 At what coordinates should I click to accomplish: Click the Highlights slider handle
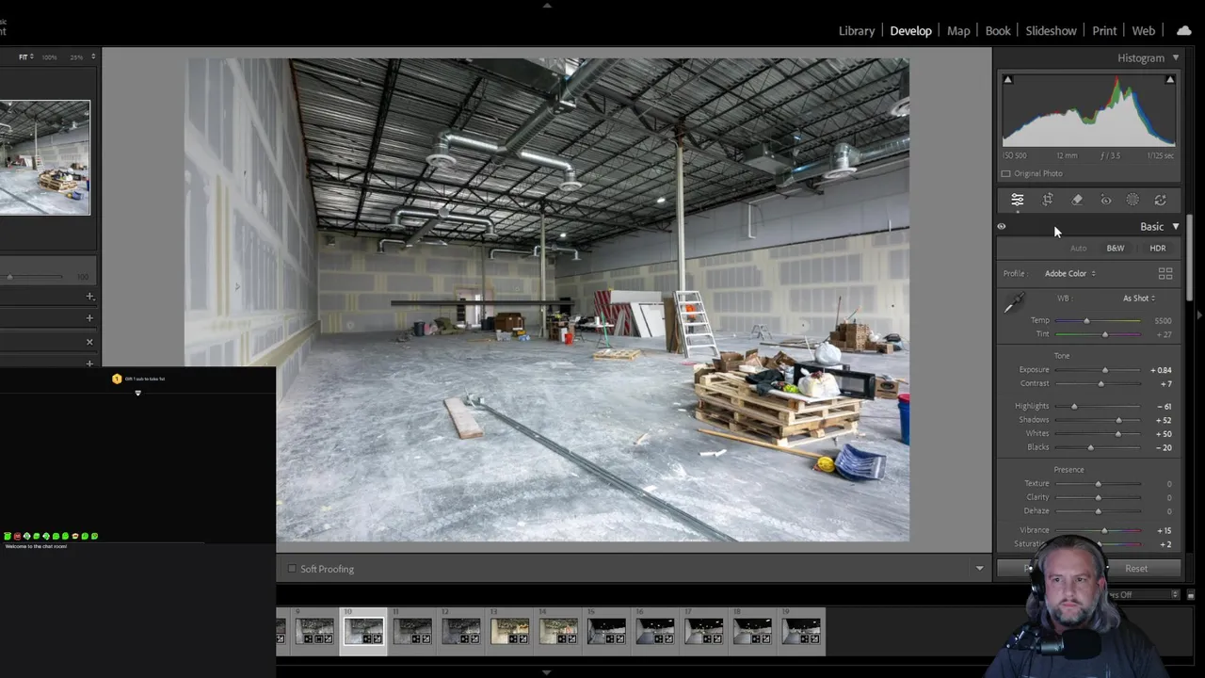click(x=1074, y=407)
